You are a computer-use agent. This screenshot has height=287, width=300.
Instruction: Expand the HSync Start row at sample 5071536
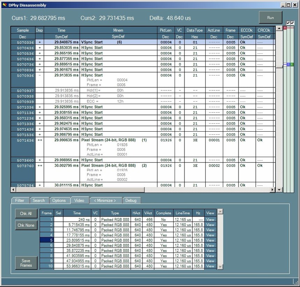(x=39, y=134)
